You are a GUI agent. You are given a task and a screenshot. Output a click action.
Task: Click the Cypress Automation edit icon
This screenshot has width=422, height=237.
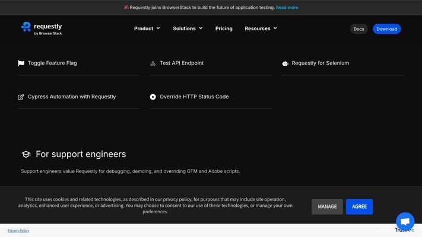click(x=21, y=97)
